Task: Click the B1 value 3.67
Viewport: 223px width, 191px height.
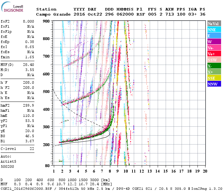Action: point(30,141)
